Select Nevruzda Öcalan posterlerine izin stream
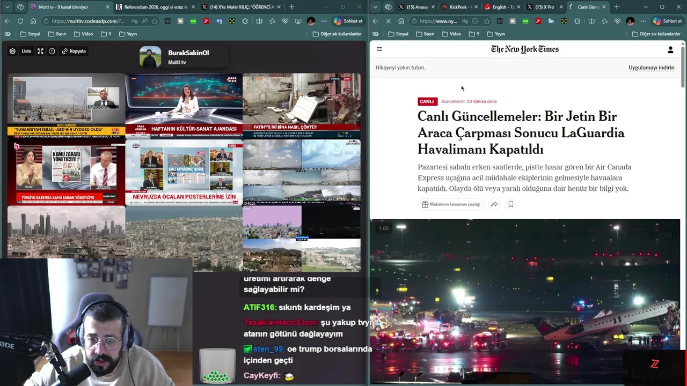Image resolution: width=687 pixels, height=386 pixels. coord(184,172)
